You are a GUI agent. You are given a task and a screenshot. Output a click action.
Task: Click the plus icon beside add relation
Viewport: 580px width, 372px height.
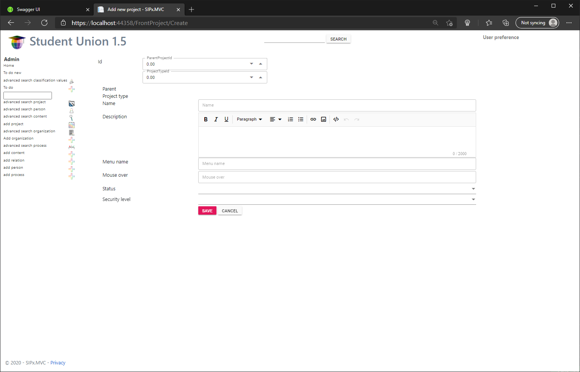pyautogui.click(x=71, y=162)
